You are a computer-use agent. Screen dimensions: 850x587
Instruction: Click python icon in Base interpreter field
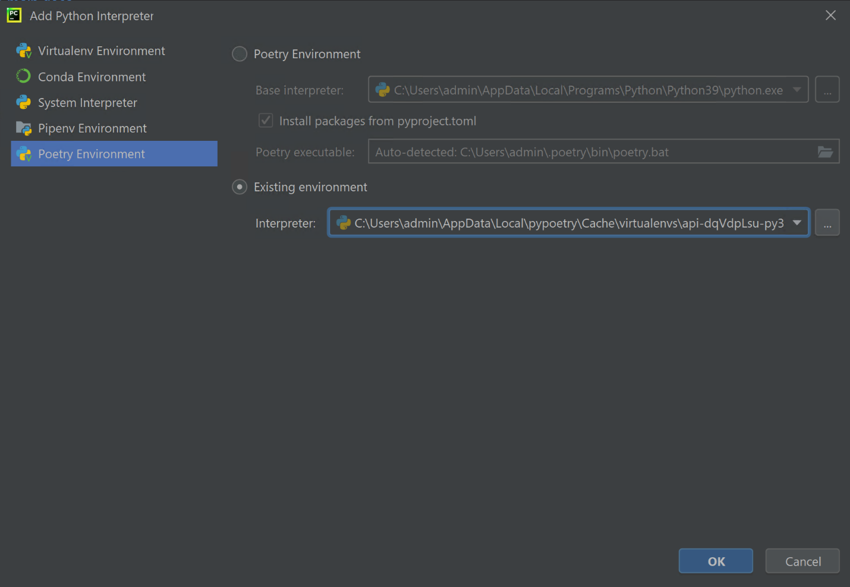(x=383, y=90)
